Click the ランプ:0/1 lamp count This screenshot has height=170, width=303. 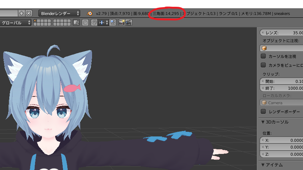(x=228, y=14)
